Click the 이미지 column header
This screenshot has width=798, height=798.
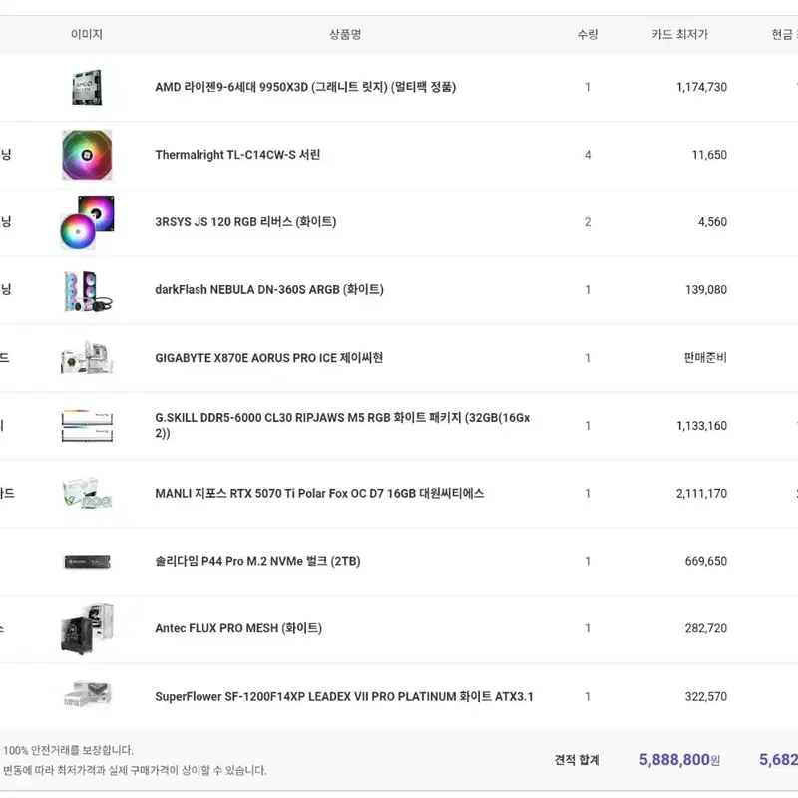87,34
